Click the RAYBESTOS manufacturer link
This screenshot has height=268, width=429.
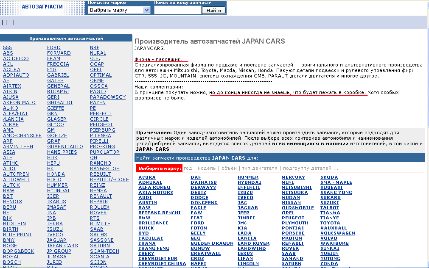click(x=105, y=169)
